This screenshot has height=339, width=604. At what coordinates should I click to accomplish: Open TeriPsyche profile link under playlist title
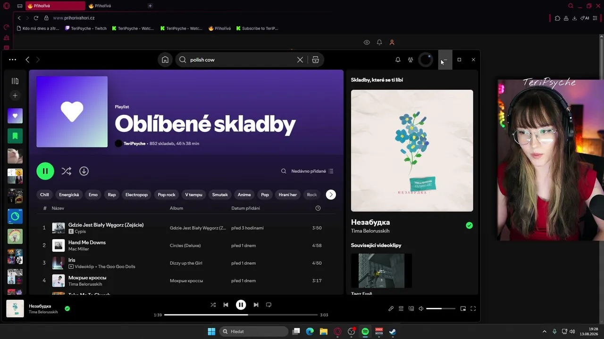pos(134,144)
